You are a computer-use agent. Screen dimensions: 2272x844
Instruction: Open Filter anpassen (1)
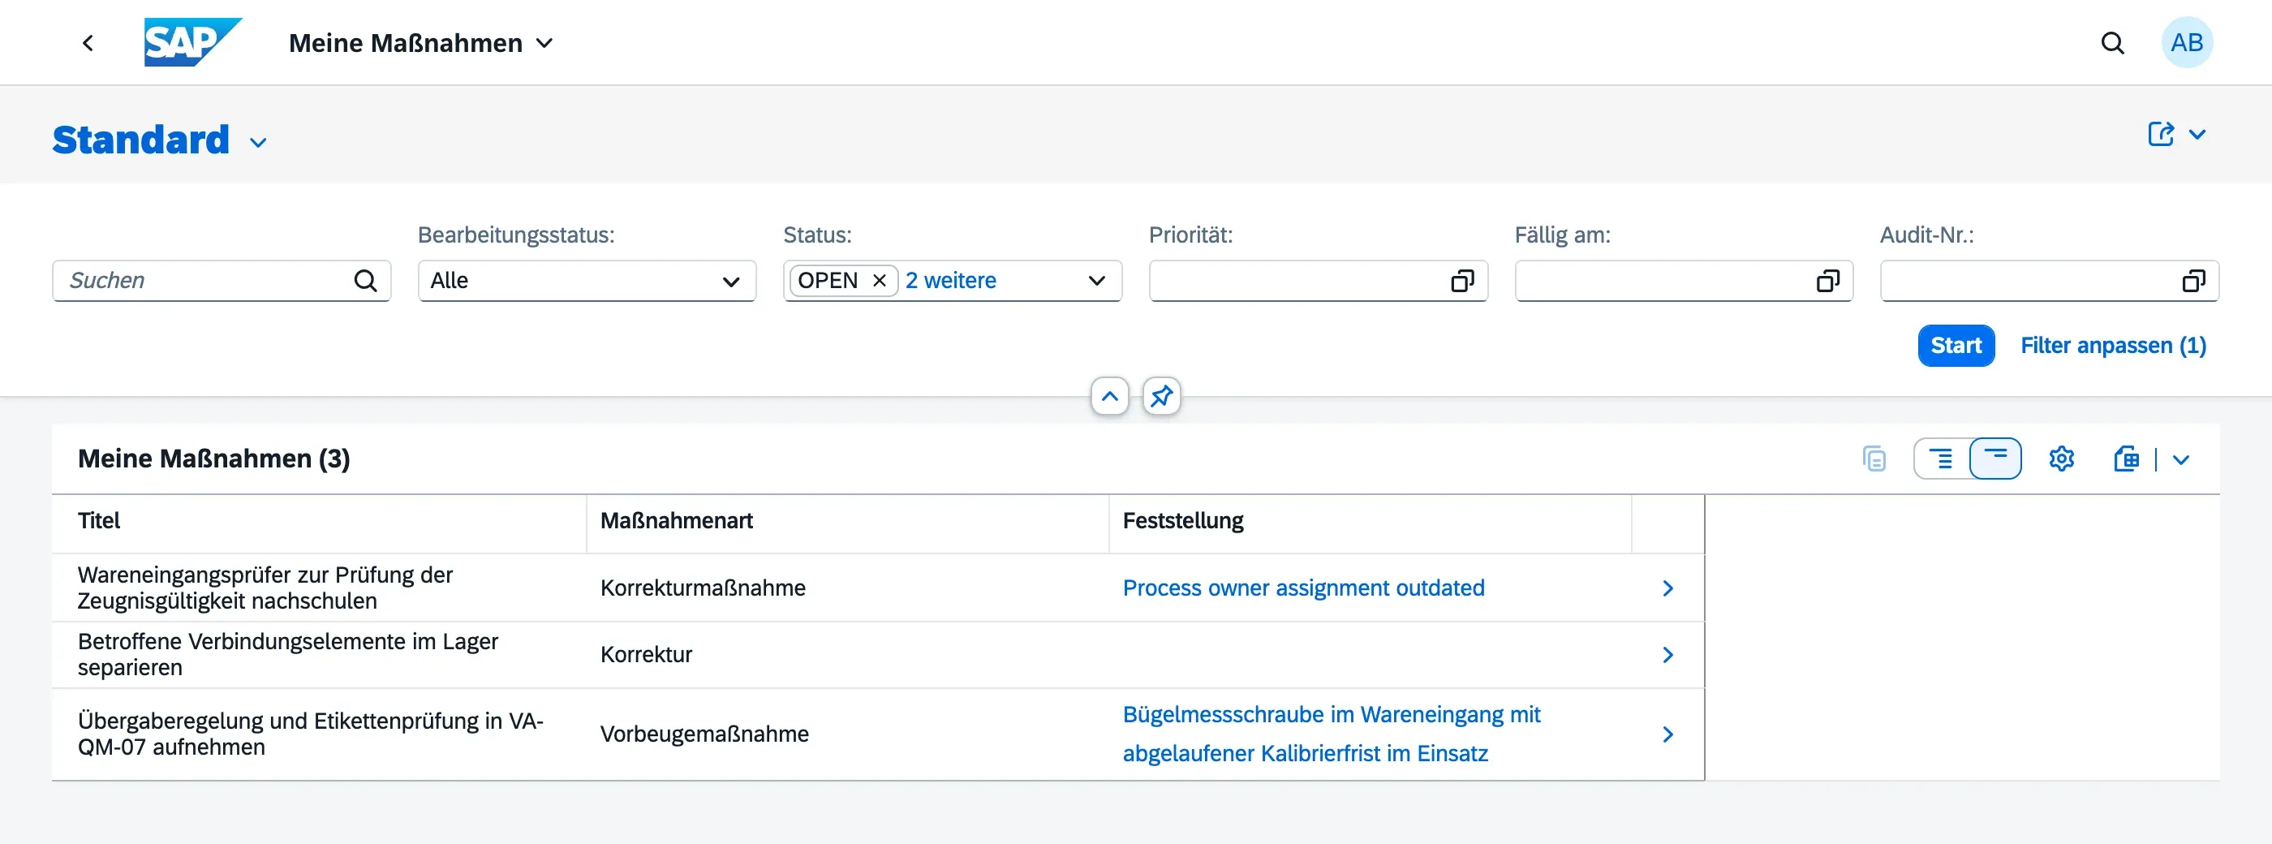point(2112,345)
